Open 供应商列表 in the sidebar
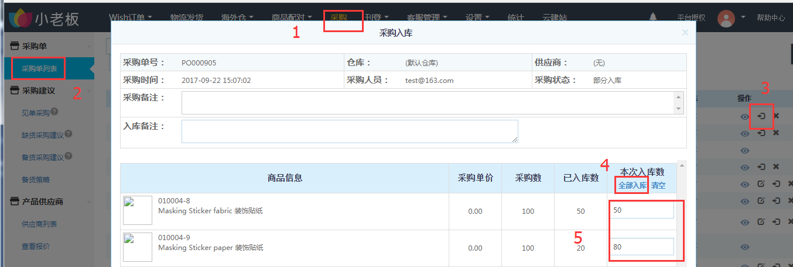 click(39, 224)
